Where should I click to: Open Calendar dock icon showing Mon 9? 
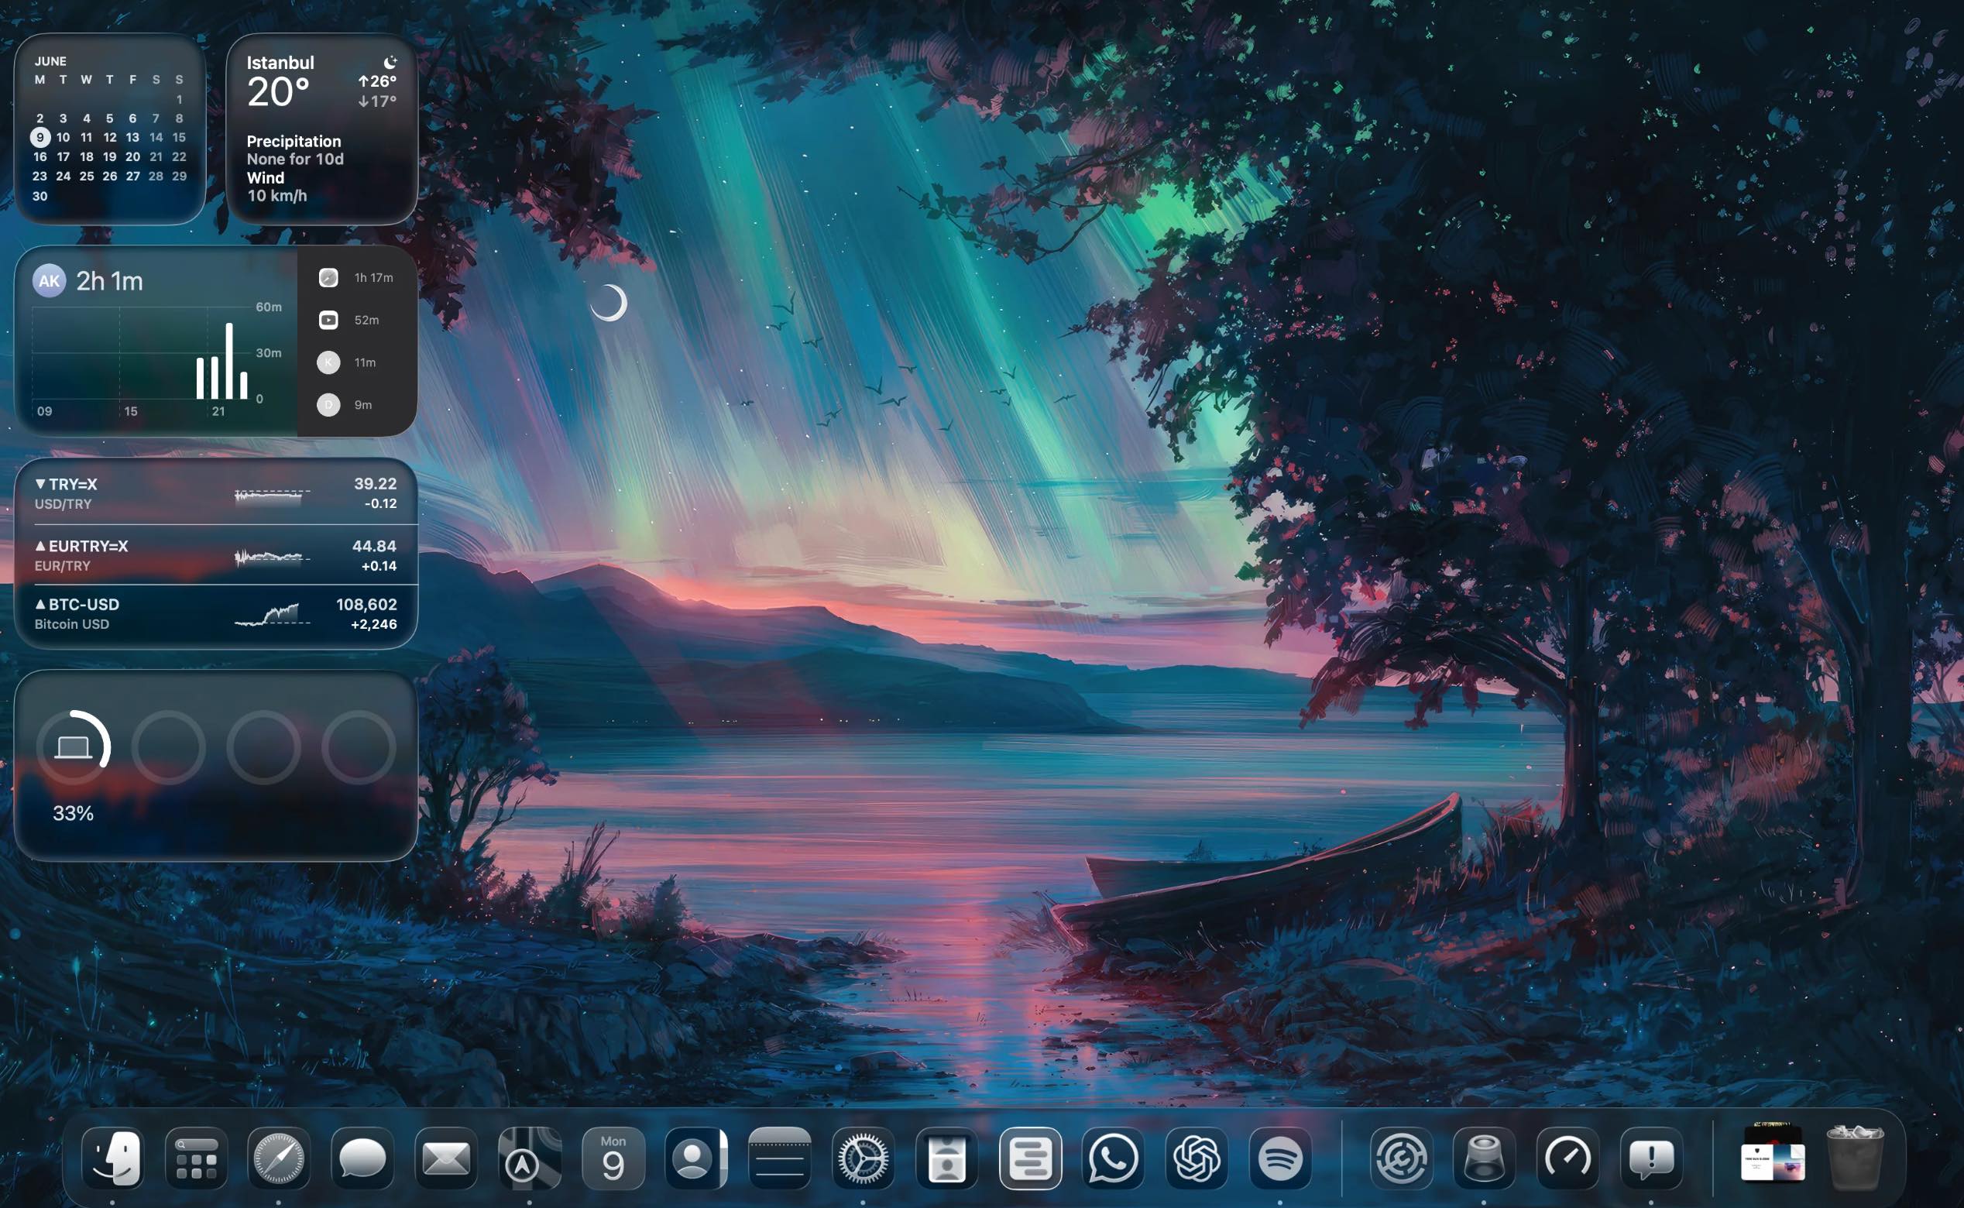point(613,1158)
